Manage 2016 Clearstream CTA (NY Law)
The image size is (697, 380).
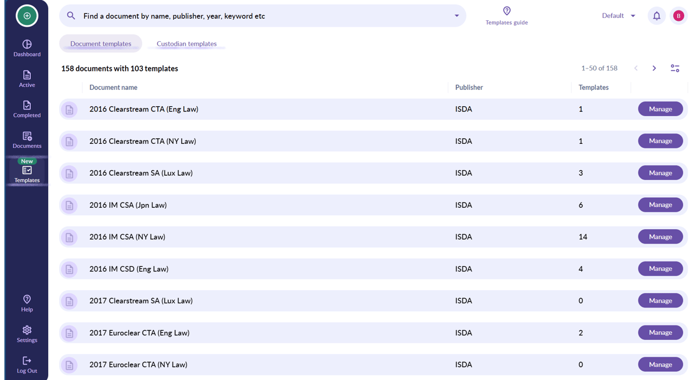pos(660,141)
